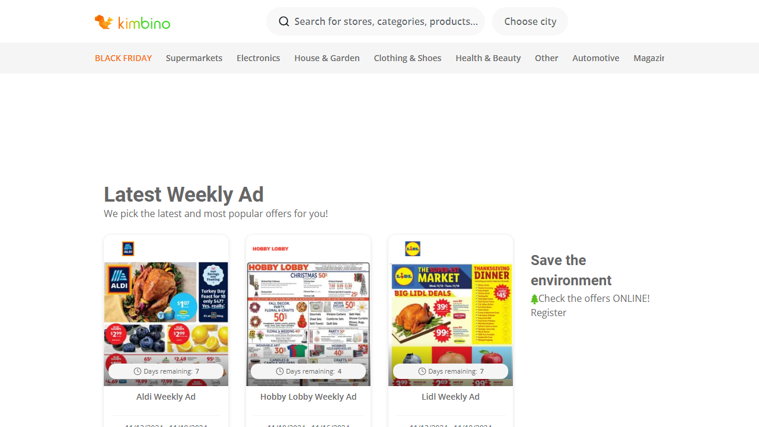Open the BLACK FRIDAY category
Viewport: 759px width, 427px height.
click(123, 58)
